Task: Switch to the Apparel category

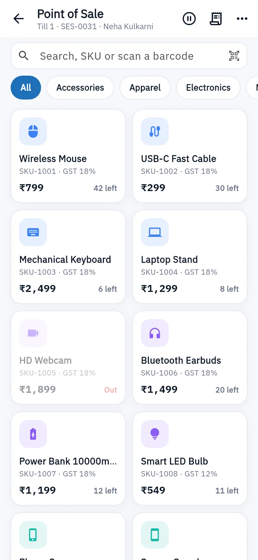Action: pos(145,88)
